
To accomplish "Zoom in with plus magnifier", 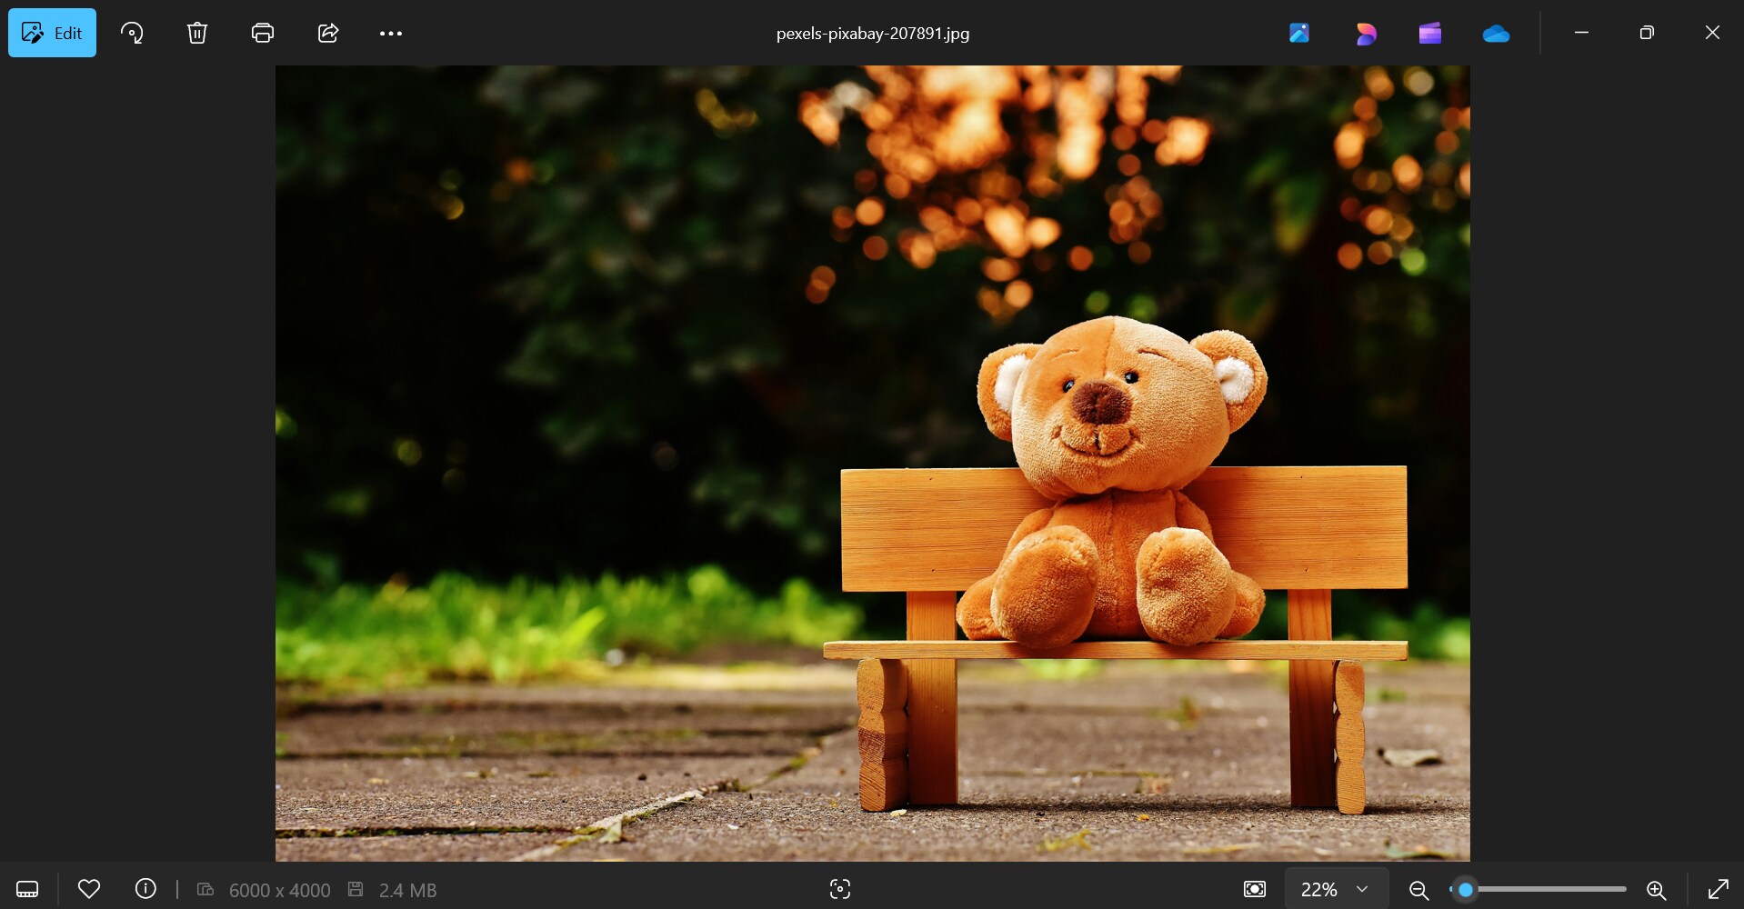I will click(x=1657, y=890).
